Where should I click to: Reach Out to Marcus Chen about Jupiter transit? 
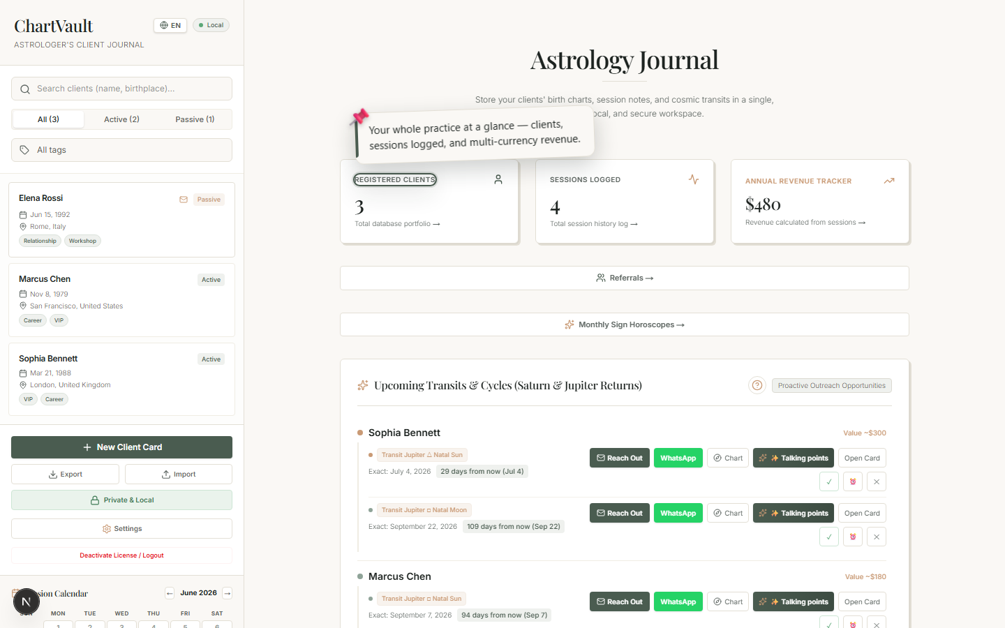click(x=620, y=601)
